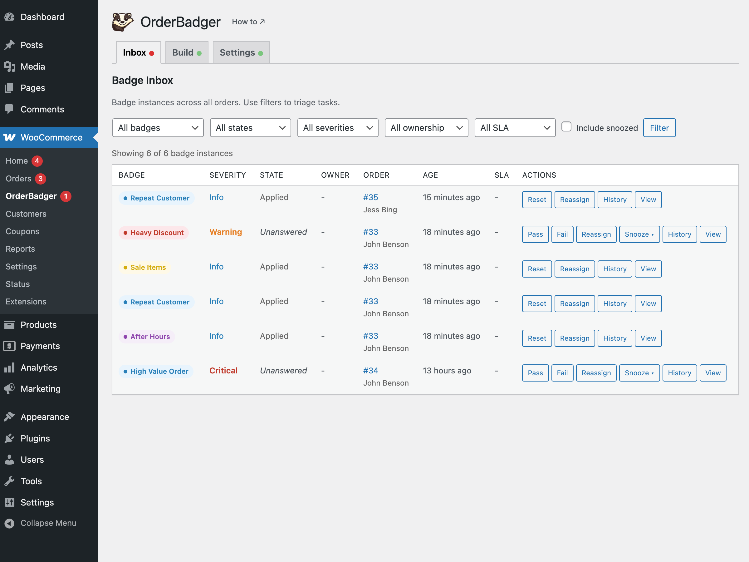Expand Snooze menu for High Value Order

[x=639, y=373]
